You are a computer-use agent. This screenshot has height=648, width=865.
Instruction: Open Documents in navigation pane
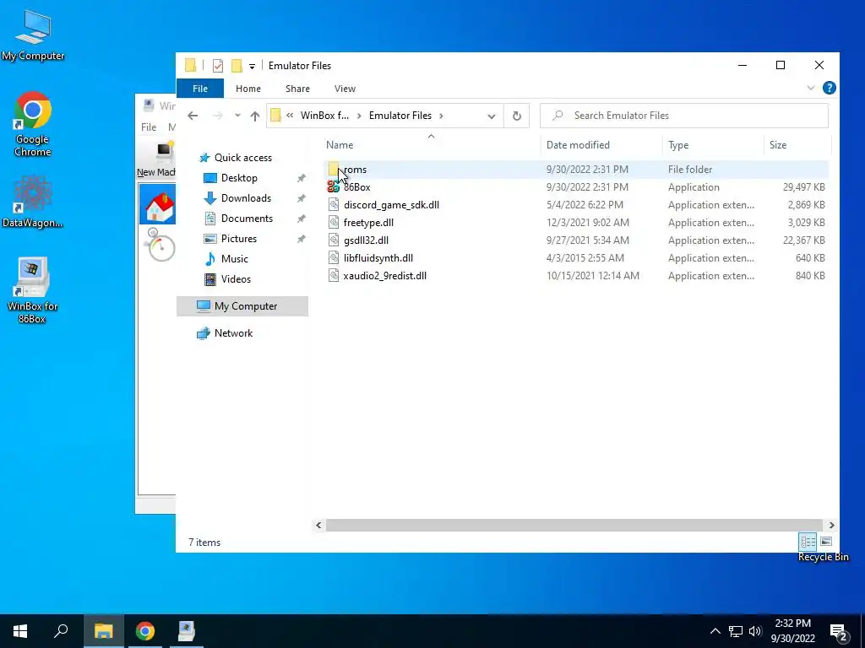(x=247, y=219)
